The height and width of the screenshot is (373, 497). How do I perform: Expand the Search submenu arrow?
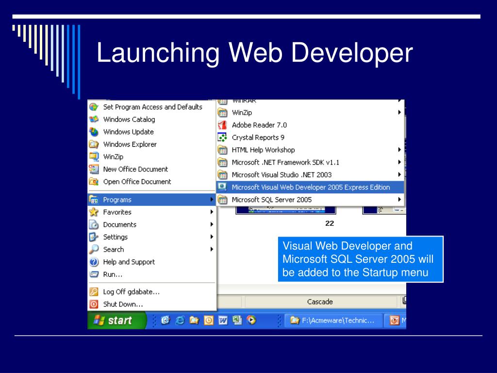[212, 249]
